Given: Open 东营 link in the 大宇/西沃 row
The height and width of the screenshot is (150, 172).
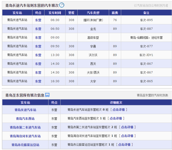Looking at the screenshot, I should click(38, 73).
